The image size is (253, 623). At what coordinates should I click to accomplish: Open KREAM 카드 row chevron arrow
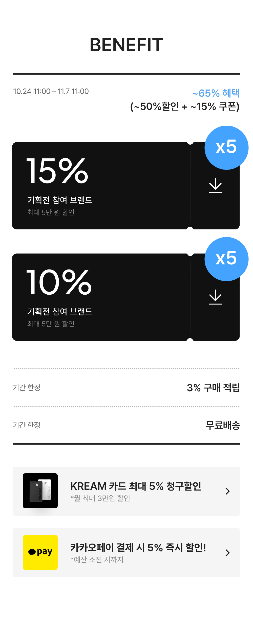(227, 491)
